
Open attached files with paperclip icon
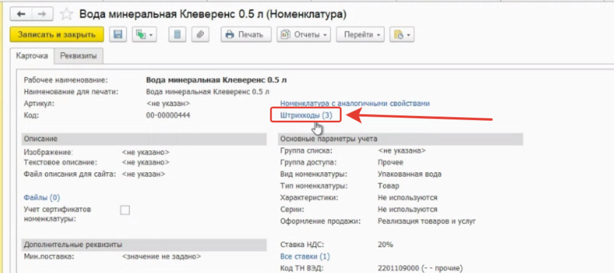(200, 34)
